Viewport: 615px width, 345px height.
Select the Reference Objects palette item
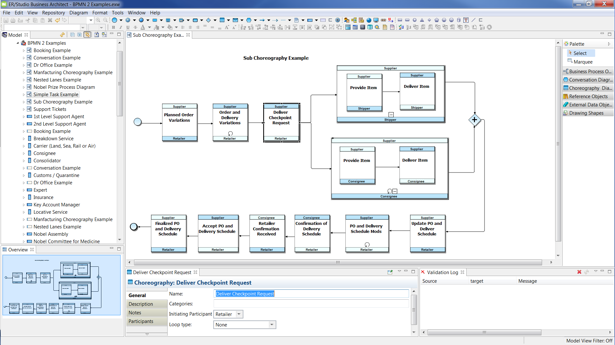[588, 96]
